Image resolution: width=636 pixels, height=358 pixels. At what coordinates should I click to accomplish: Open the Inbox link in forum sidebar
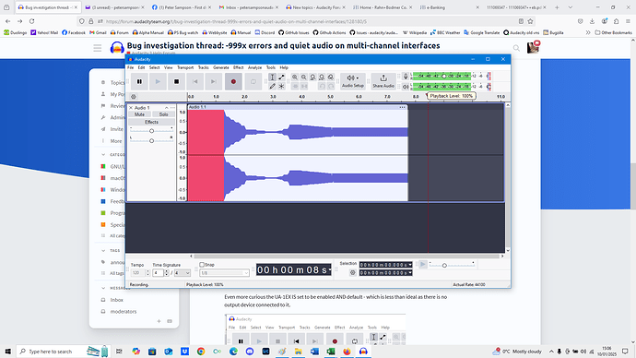(116, 300)
